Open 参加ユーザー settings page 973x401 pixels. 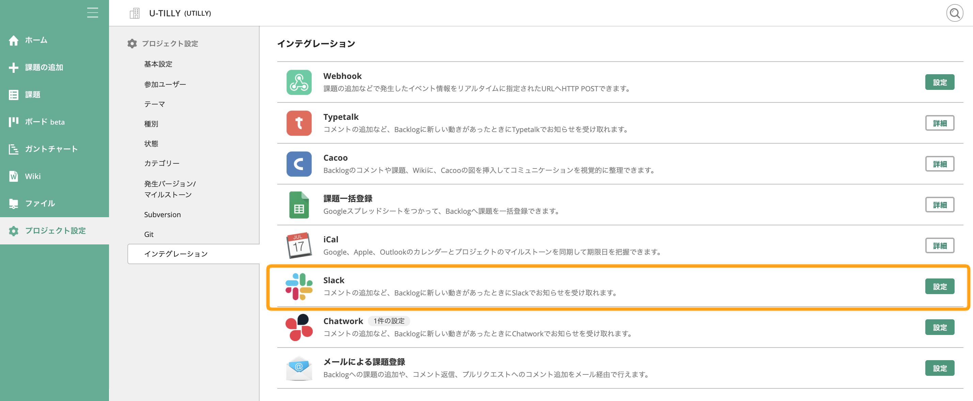coord(165,84)
